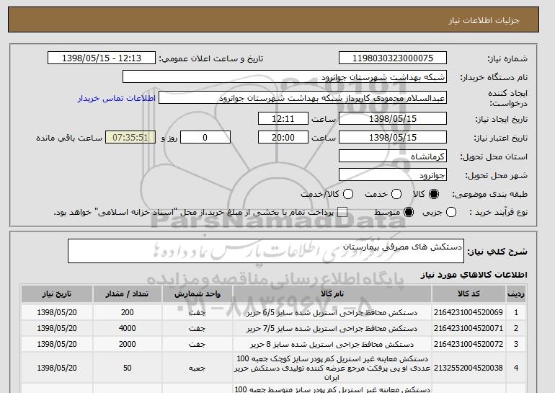Choose the جزیی purchase process option
This screenshot has width=555, height=393.
[x=451, y=213]
